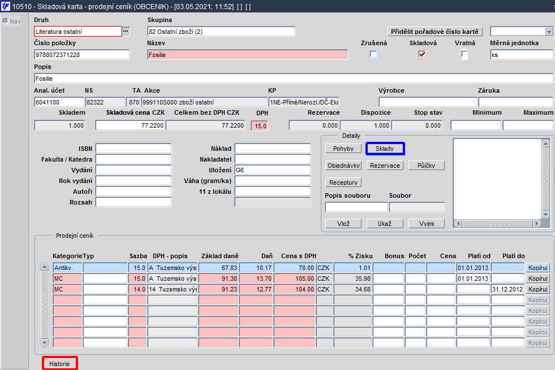
Task: Click the Přidělit pořadové číslo kartě button
Action: click(435, 32)
